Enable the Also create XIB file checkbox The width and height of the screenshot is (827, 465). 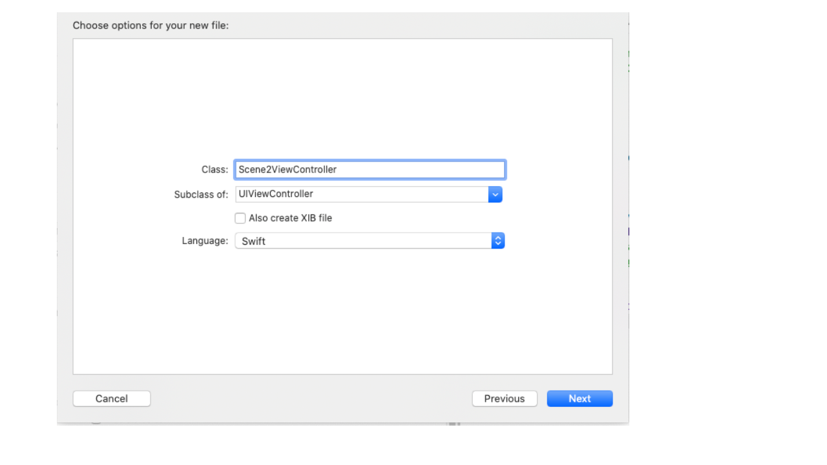[240, 218]
